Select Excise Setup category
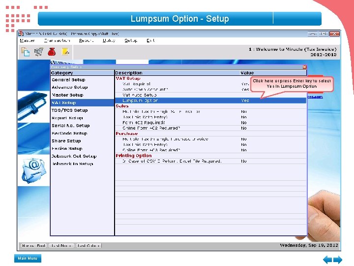The image size is (354, 266). (x=82, y=149)
